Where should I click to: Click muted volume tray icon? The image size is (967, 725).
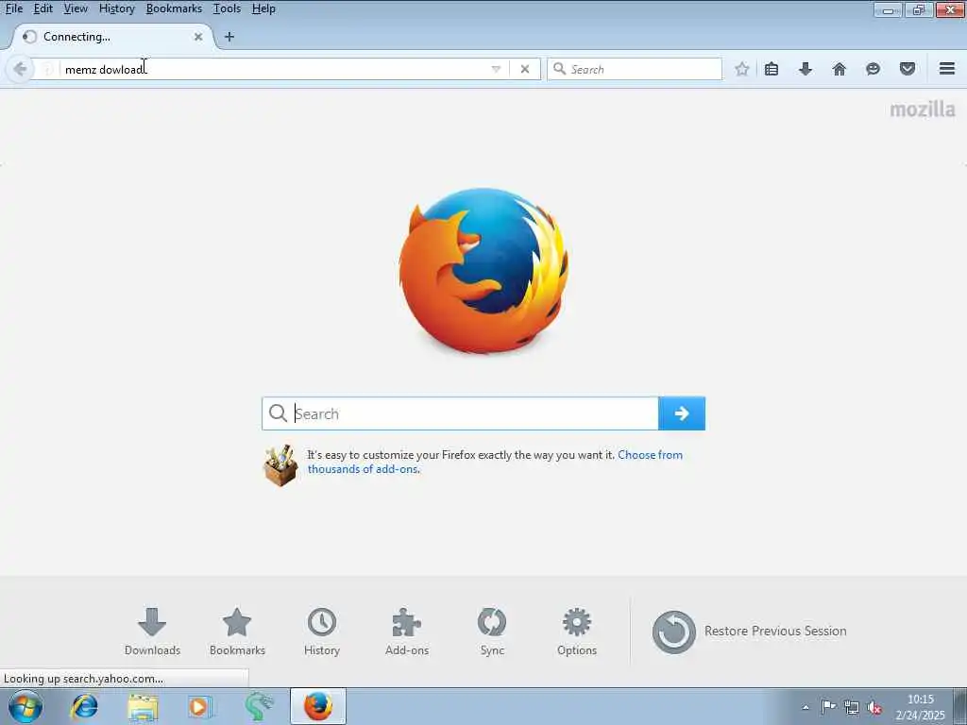coord(874,708)
